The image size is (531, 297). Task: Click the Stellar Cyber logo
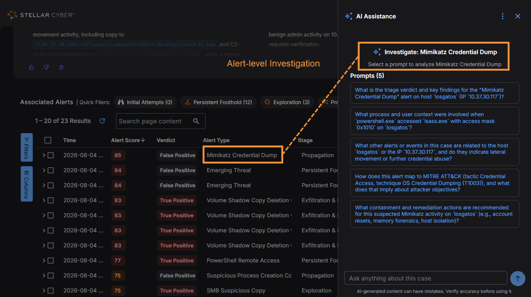[41, 15]
